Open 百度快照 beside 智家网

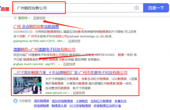tap(39, 18)
